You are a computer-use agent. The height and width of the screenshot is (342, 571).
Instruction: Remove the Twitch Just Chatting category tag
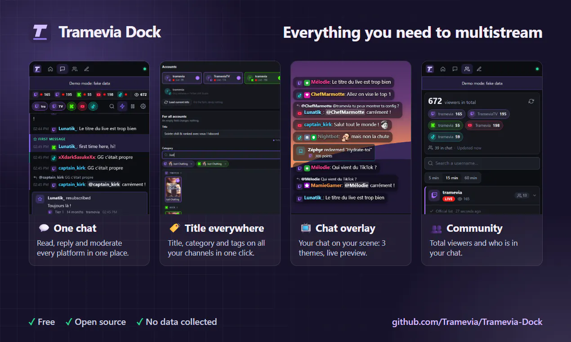(x=192, y=164)
